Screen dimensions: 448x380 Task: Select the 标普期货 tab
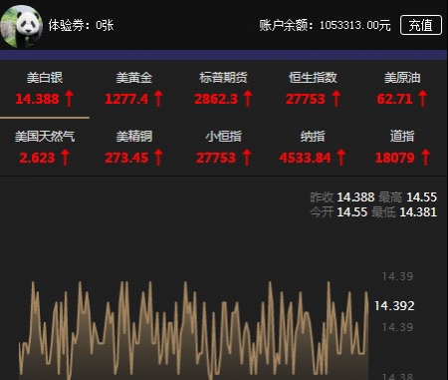coord(223,90)
